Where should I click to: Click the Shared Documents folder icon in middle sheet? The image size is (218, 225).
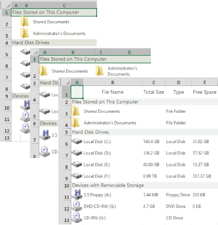click(x=43, y=71)
